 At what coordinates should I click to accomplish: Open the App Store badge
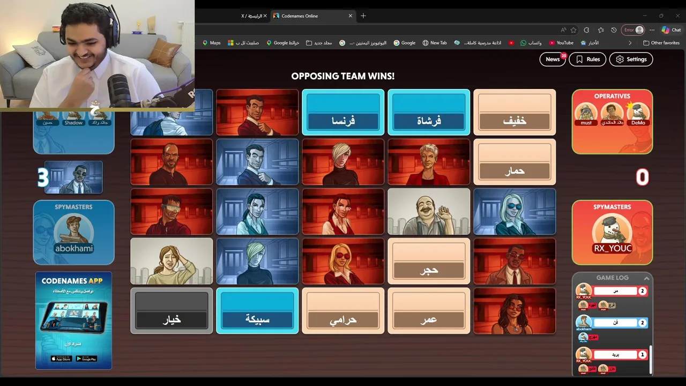pyautogui.click(x=61, y=359)
